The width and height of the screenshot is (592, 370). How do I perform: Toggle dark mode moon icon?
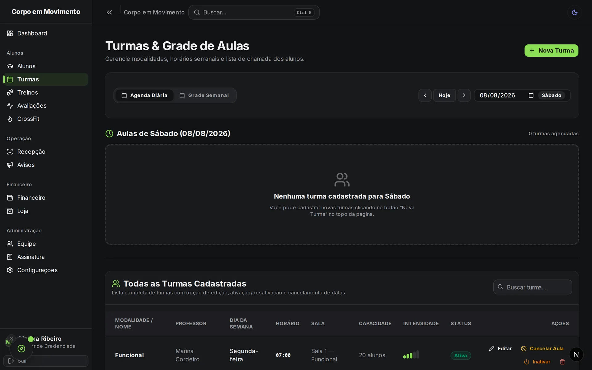(x=574, y=12)
